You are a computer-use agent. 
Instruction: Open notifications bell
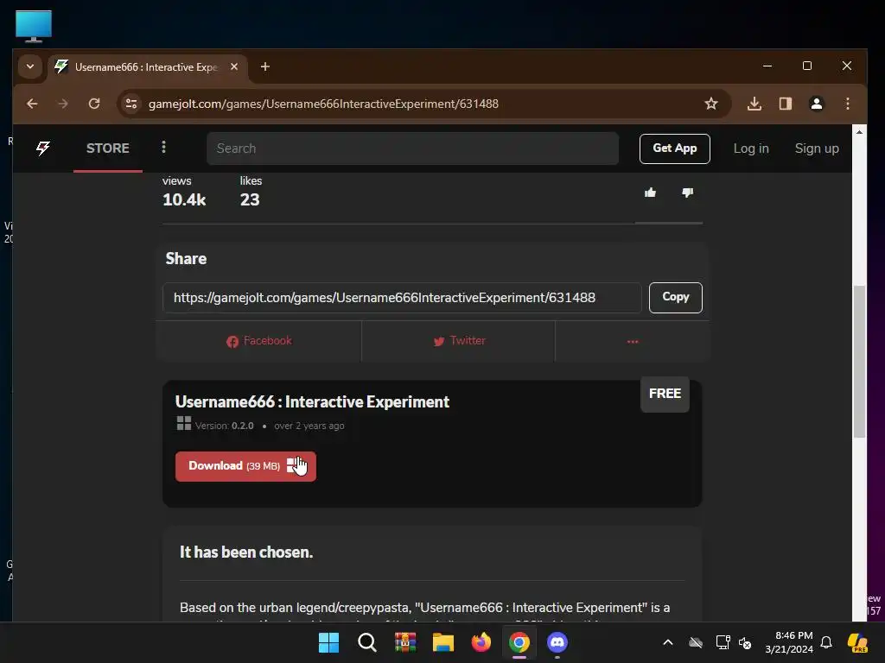click(x=825, y=642)
